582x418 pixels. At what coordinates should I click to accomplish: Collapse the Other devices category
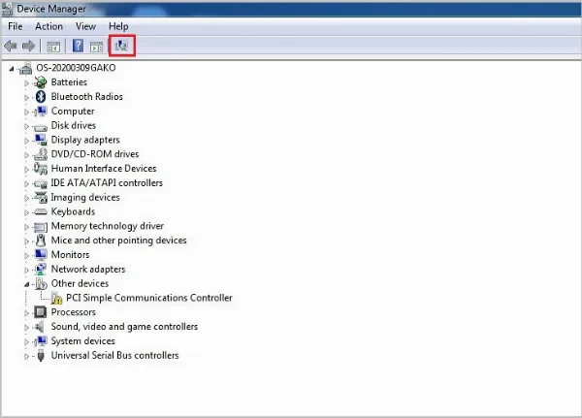point(27,283)
